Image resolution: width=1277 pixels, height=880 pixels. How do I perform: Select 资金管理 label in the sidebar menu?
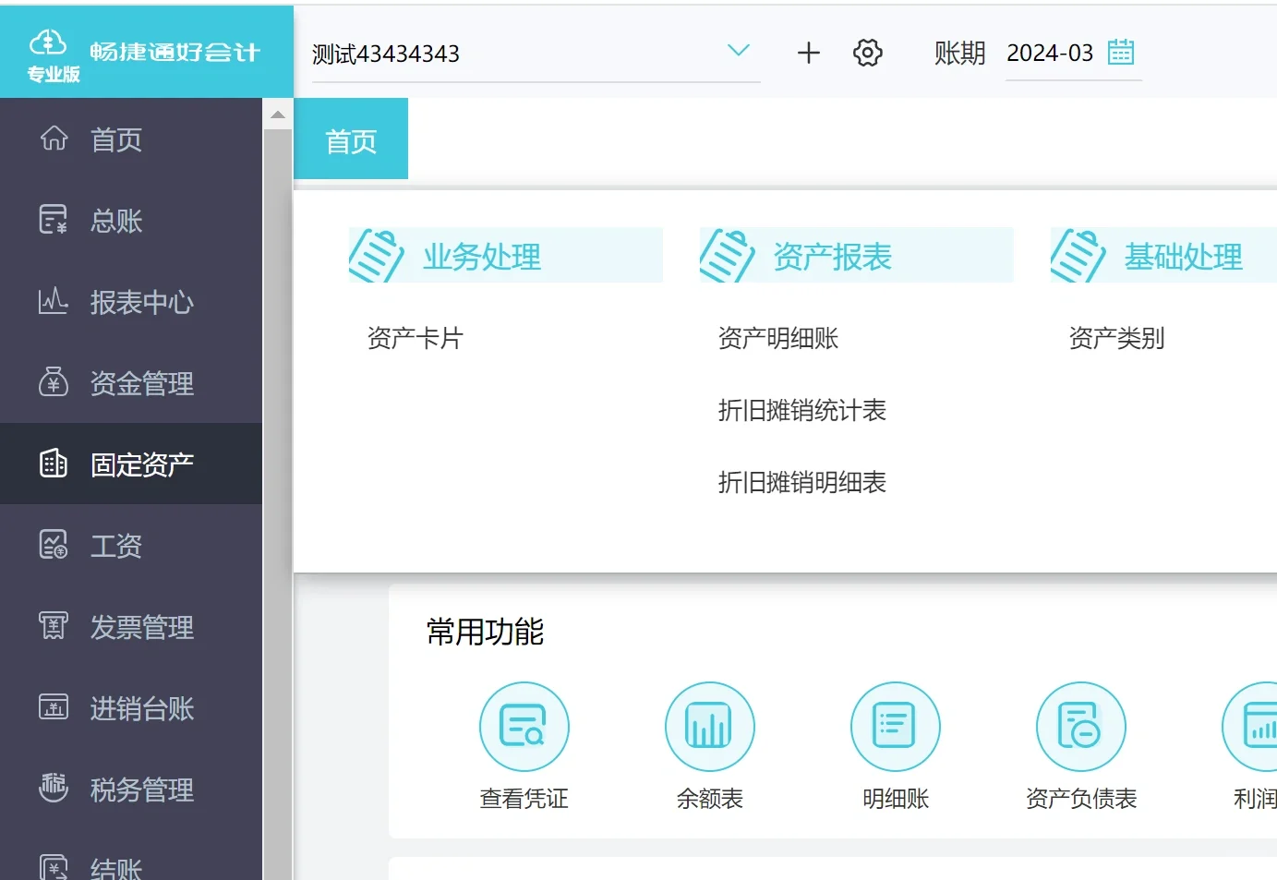point(142,383)
